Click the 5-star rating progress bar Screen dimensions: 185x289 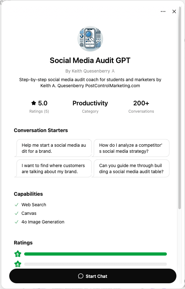pyautogui.click(x=95, y=254)
